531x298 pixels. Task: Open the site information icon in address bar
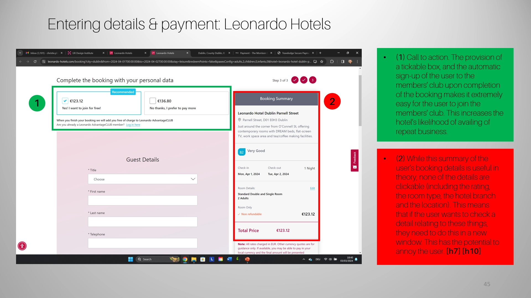[44, 62]
